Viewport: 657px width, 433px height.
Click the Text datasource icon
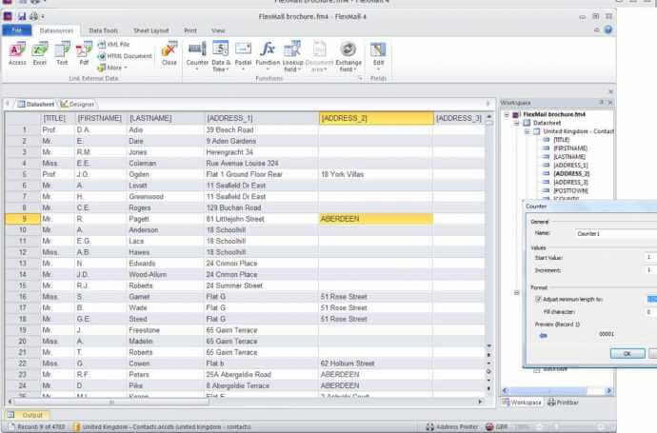(x=62, y=52)
